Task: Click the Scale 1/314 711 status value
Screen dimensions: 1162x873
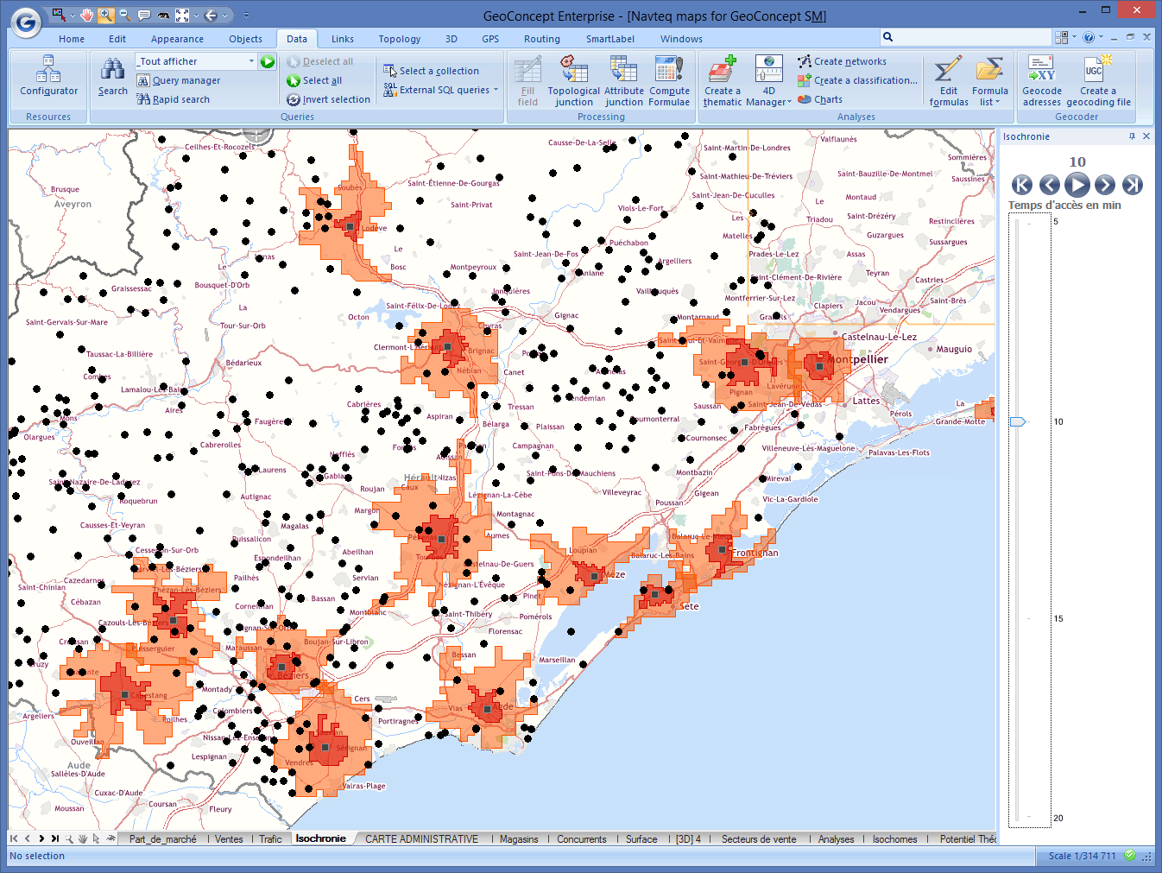Action: 1082,856
